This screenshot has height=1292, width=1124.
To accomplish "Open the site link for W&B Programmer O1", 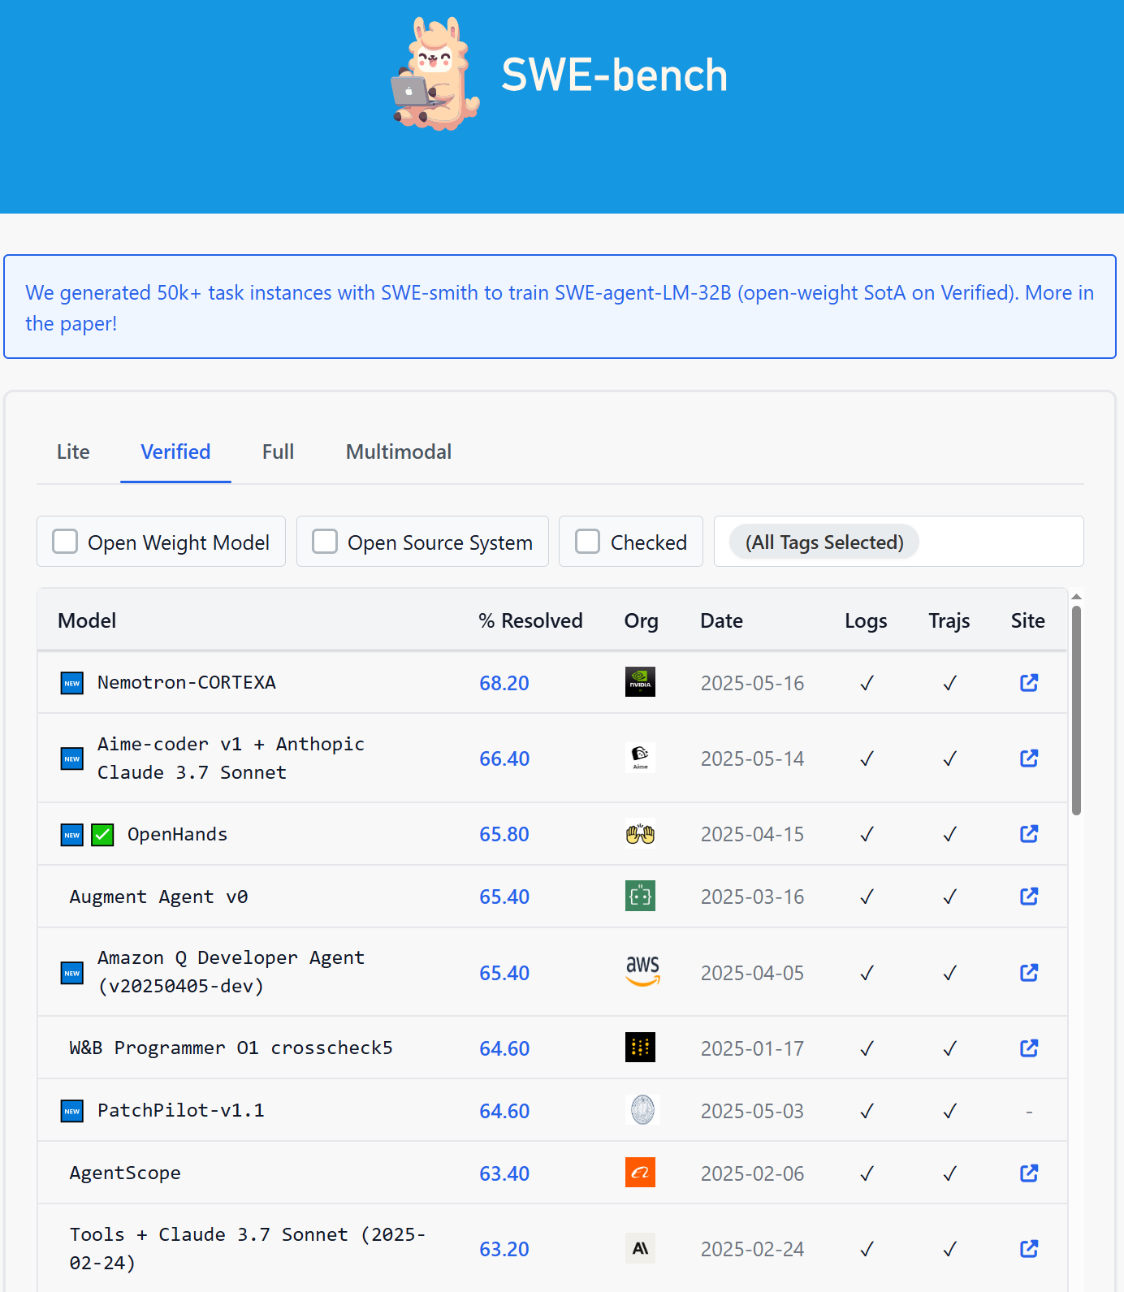I will point(1029,1048).
